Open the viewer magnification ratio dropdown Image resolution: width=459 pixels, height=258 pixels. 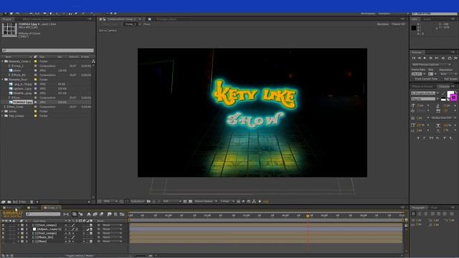click(110, 201)
